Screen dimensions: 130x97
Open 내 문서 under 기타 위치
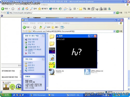pyautogui.click(x=30, y=63)
